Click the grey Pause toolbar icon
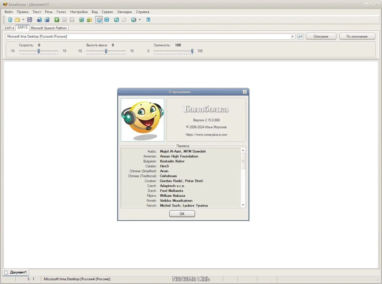Viewport: 382px width, 284px height. 65,20
